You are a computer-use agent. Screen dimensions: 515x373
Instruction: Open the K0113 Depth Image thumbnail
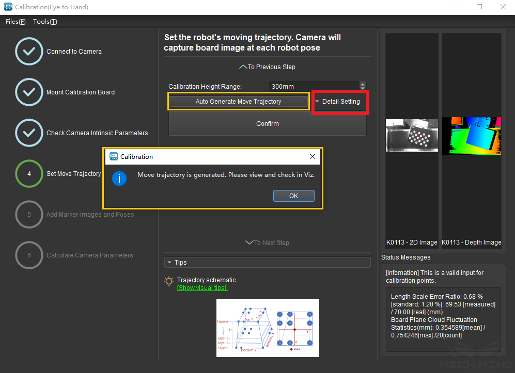pos(472,136)
